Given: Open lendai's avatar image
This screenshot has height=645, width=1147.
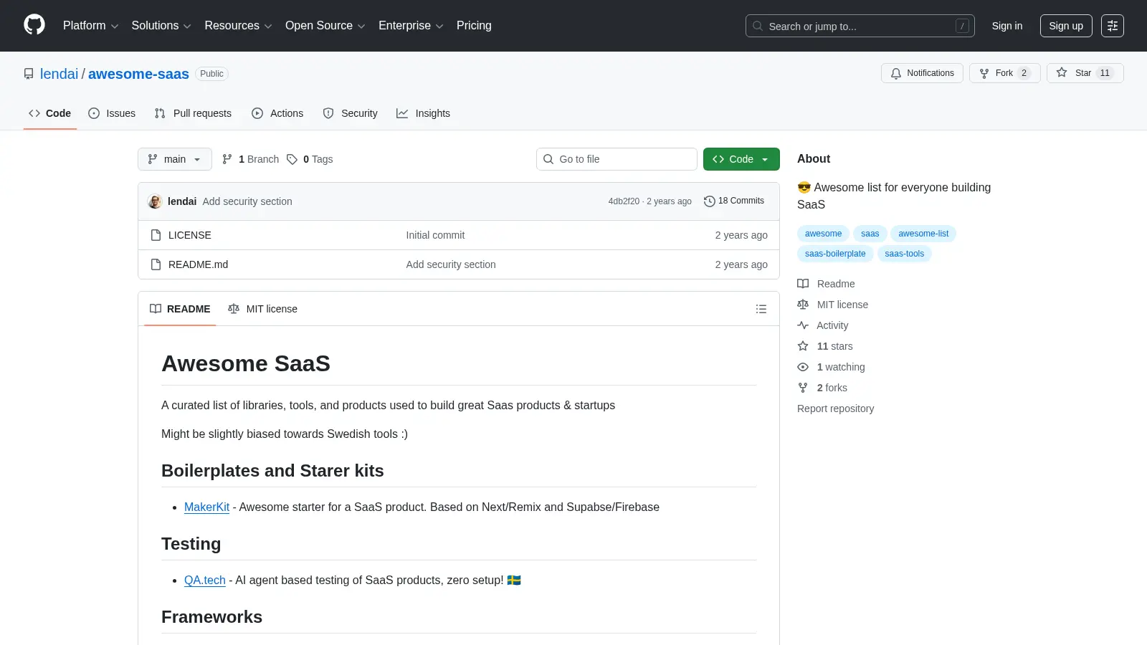Looking at the screenshot, I should [x=155, y=201].
